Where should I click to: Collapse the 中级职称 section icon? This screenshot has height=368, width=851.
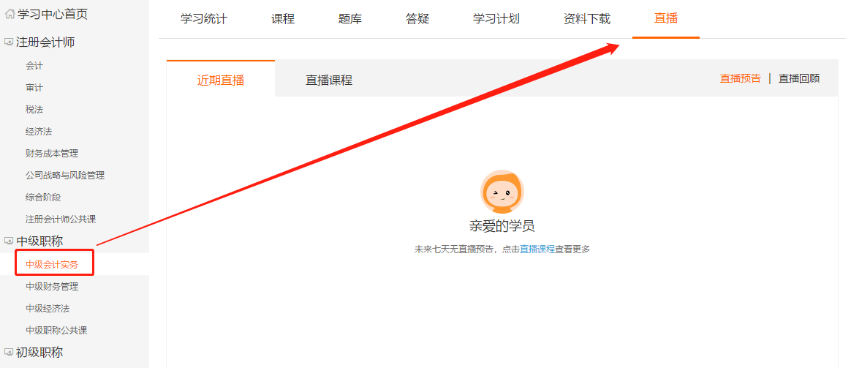8,241
